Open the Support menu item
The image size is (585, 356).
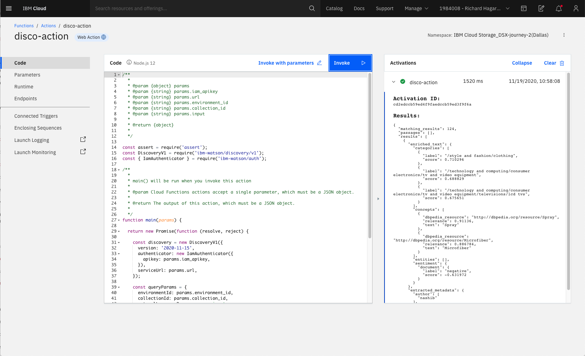coord(385,8)
